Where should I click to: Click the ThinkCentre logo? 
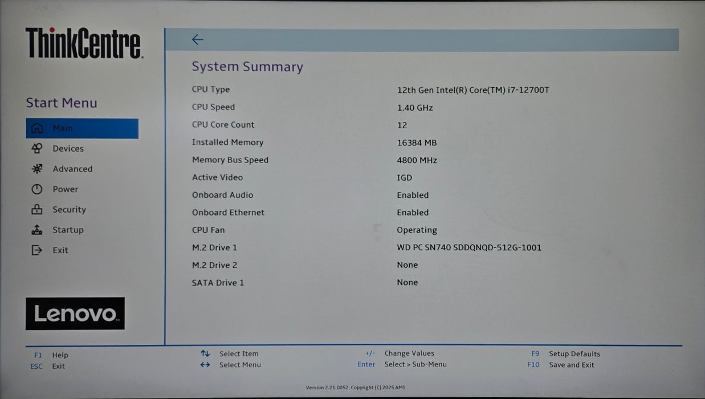coord(84,43)
